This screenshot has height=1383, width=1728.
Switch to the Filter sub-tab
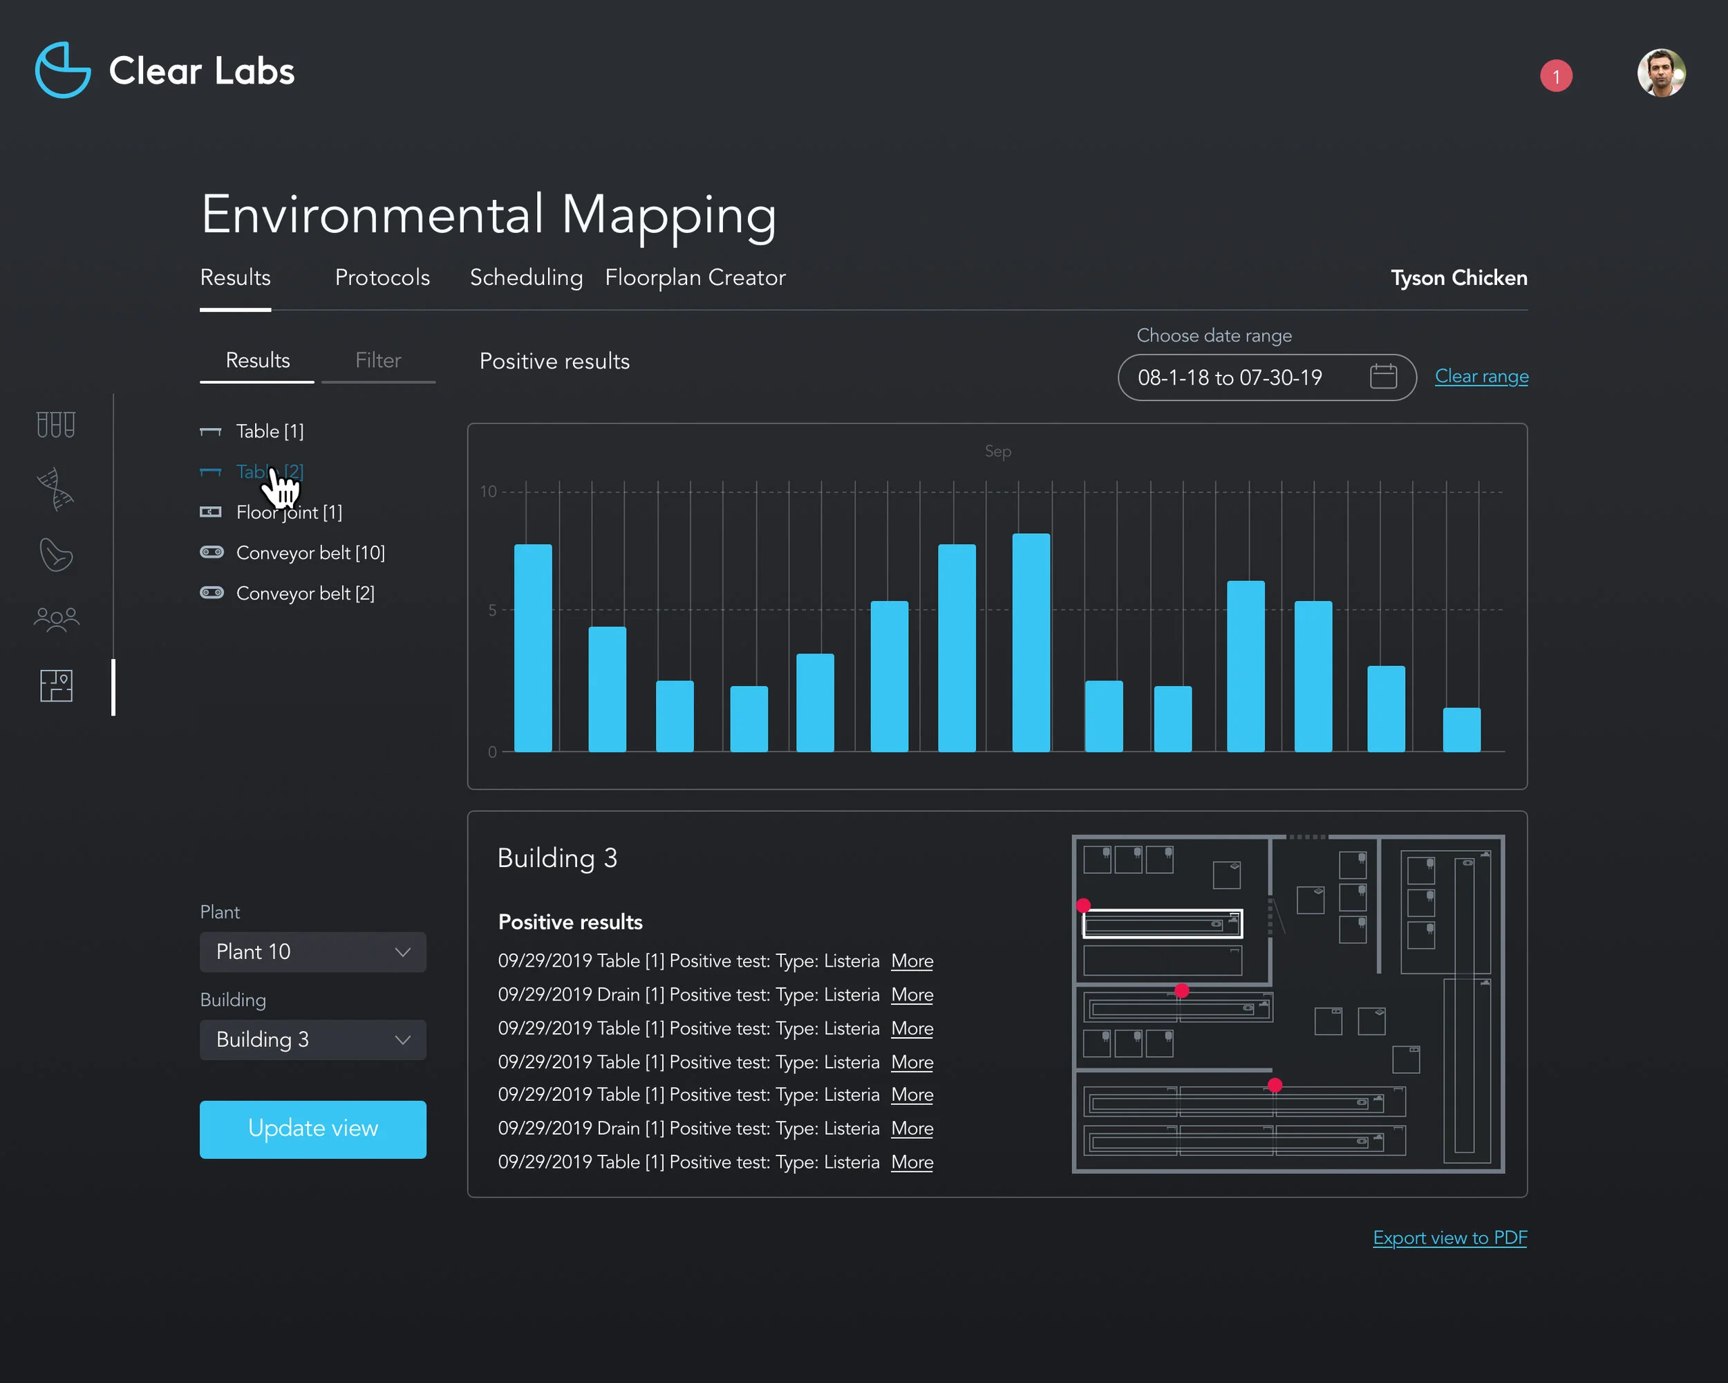coord(377,361)
